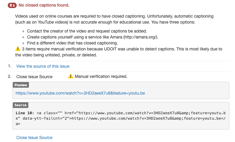
Task: Click the 'Manual verification required.' text
Action: (101, 76)
